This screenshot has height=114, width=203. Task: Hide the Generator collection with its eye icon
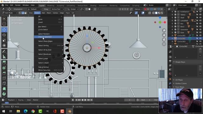pos(200,29)
